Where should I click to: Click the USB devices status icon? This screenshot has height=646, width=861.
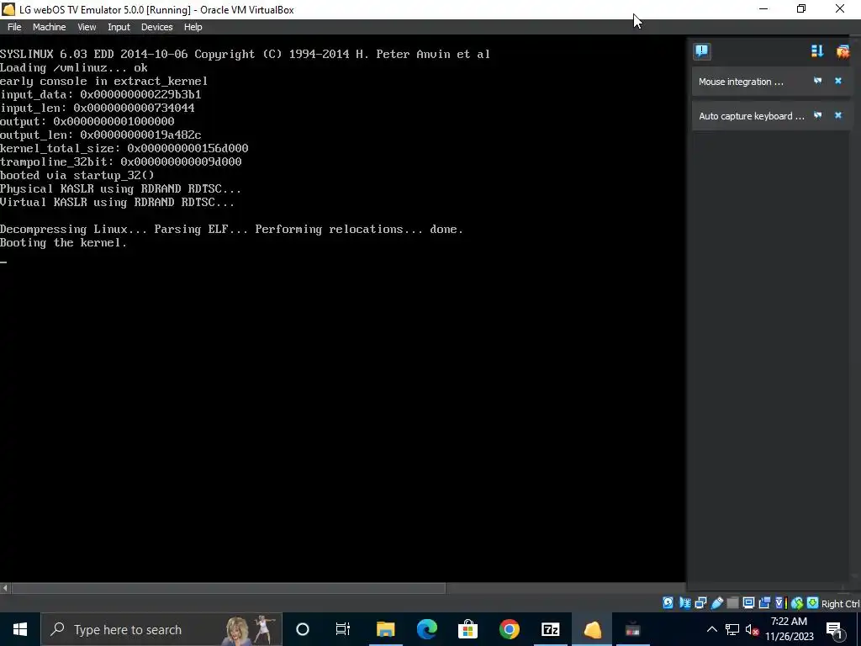[716, 603]
